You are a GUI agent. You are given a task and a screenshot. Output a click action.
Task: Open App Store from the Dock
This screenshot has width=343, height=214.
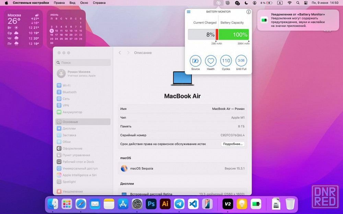[x=123, y=204]
